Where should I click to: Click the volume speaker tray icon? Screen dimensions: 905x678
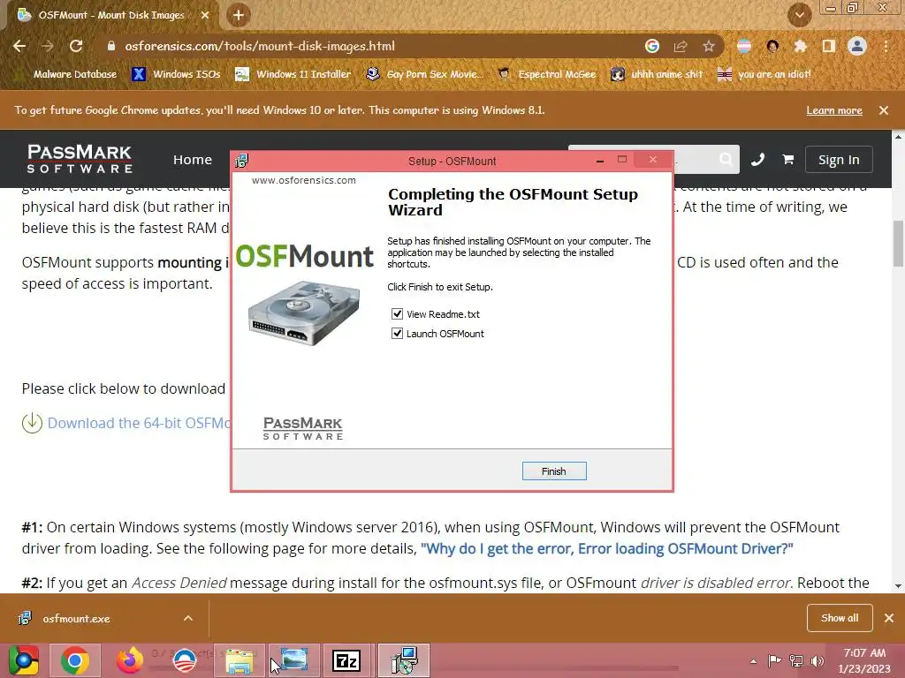(818, 661)
